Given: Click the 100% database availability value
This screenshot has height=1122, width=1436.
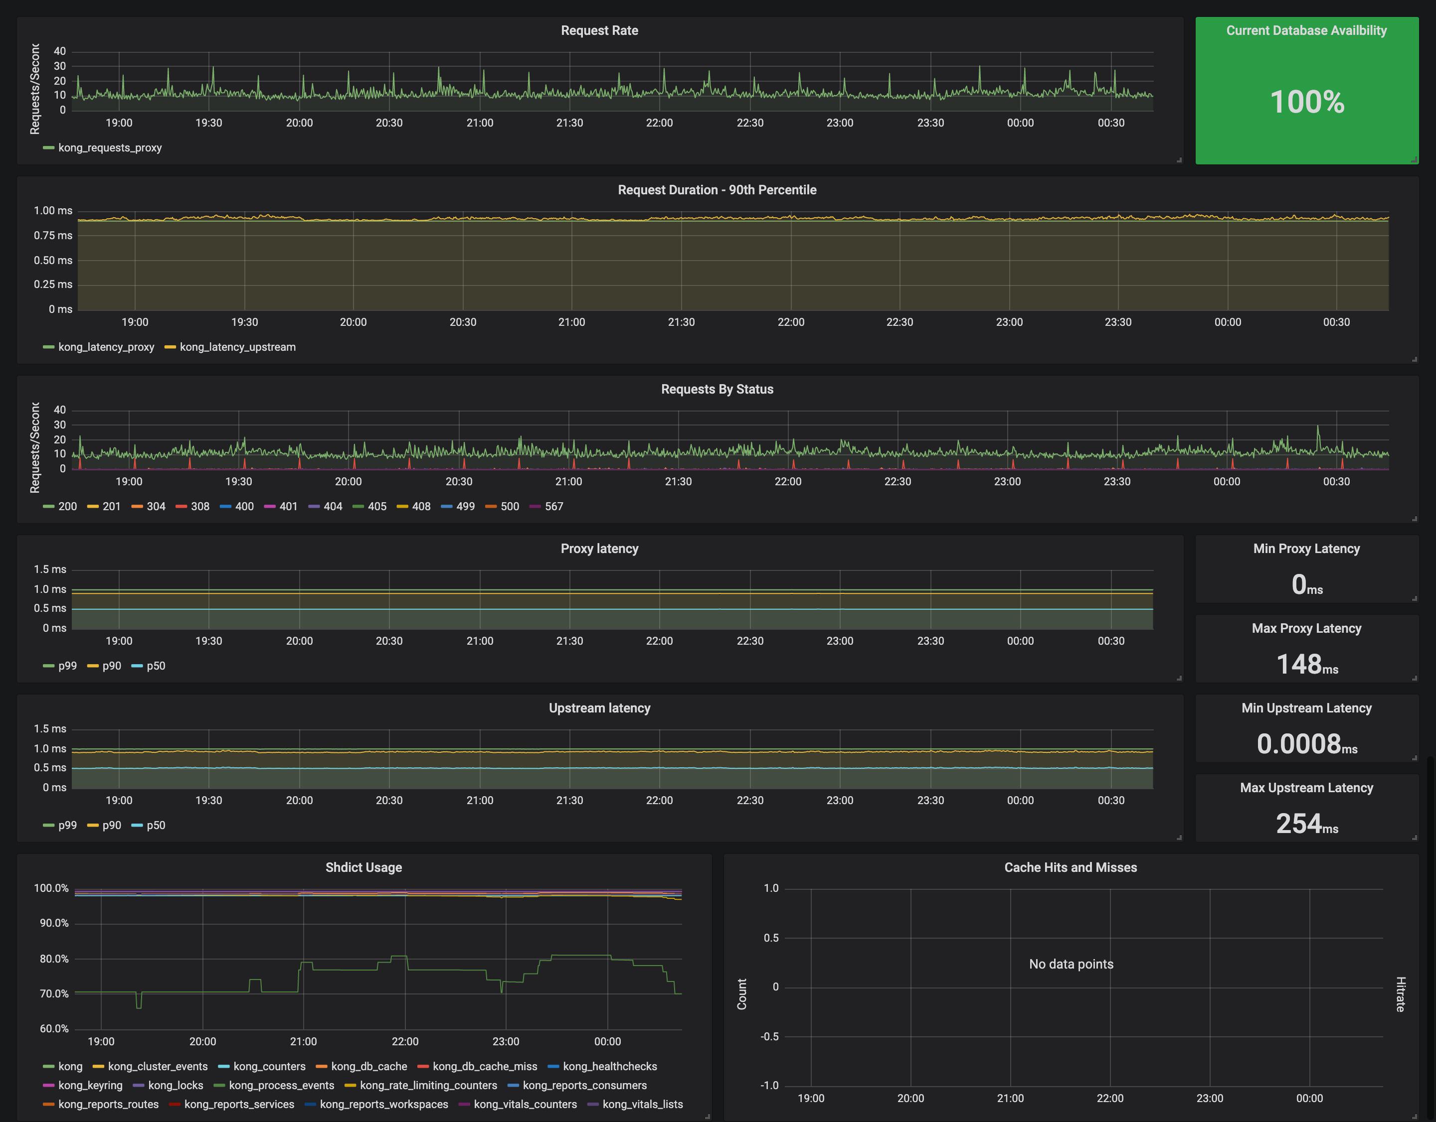Looking at the screenshot, I should 1306,102.
